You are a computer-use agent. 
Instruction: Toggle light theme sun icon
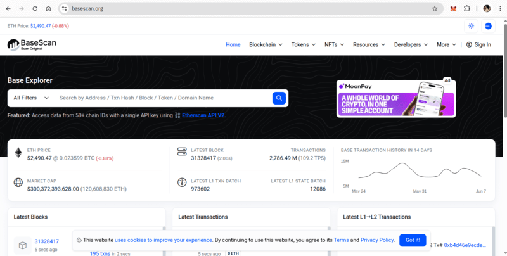471,26
